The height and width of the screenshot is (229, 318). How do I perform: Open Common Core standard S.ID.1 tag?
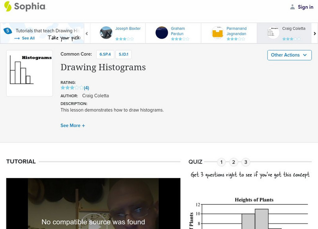124,54
